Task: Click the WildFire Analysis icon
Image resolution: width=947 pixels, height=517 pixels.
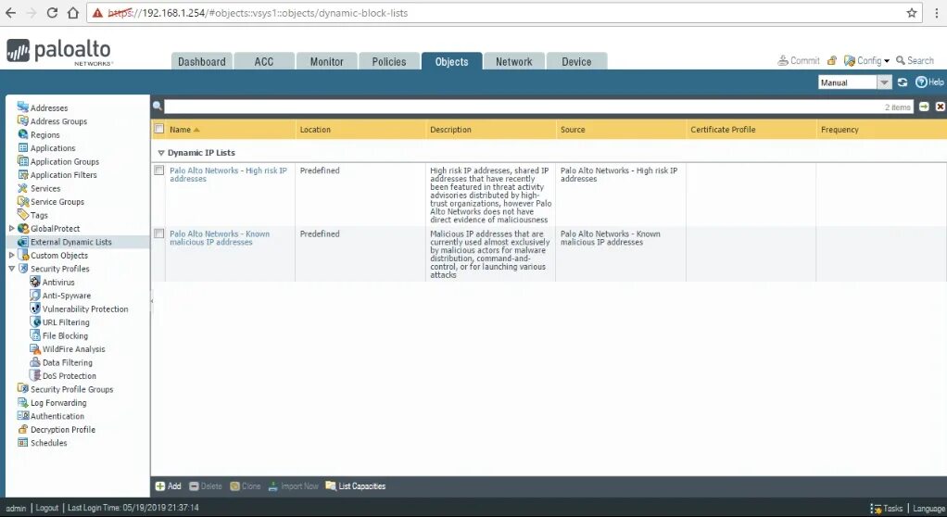Action: pos(35,348)
